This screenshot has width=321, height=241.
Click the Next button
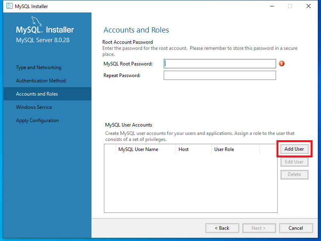point(259,228)
